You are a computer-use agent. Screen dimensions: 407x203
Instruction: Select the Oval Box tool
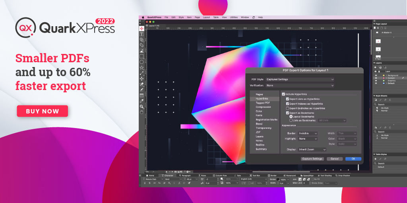pos(141,62)
